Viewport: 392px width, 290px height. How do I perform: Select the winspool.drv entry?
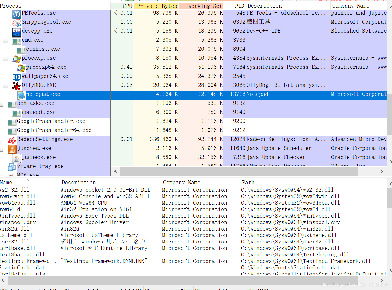pyautogui.click(x=18, y=222)
